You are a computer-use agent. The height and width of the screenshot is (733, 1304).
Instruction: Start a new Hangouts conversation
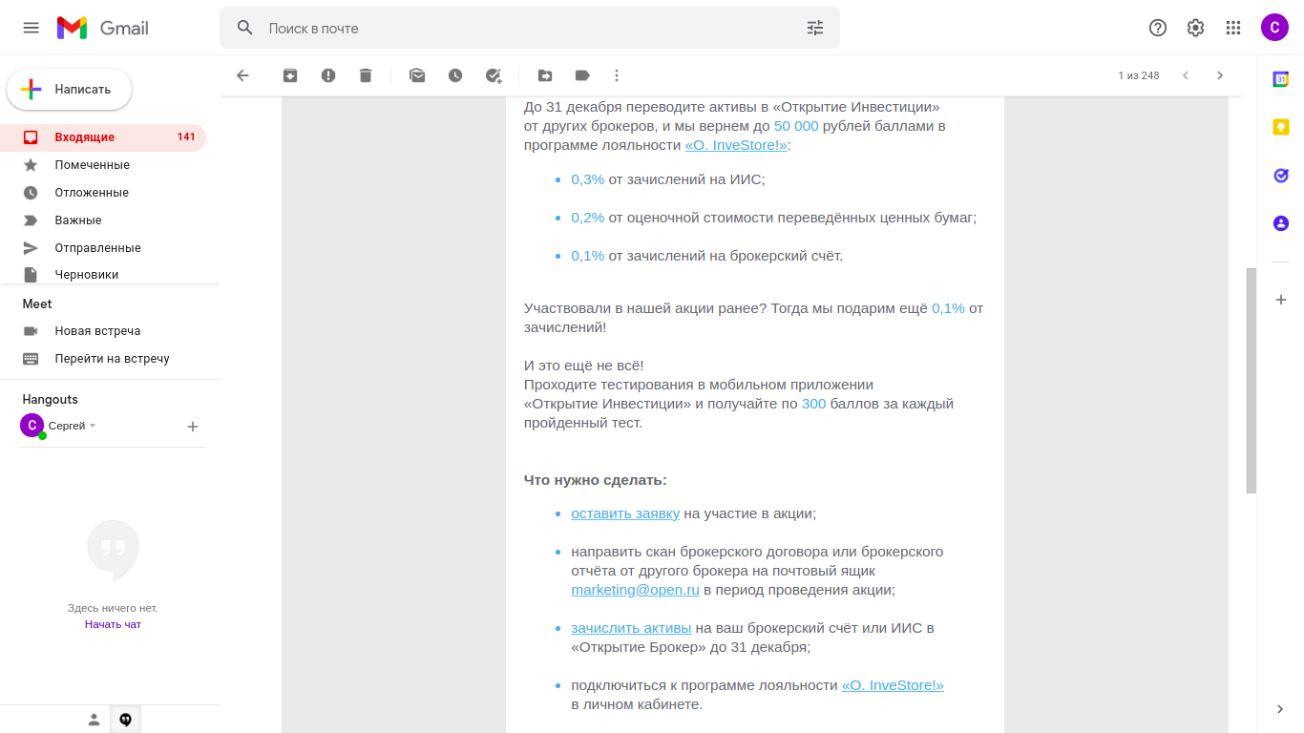point(192,427)
